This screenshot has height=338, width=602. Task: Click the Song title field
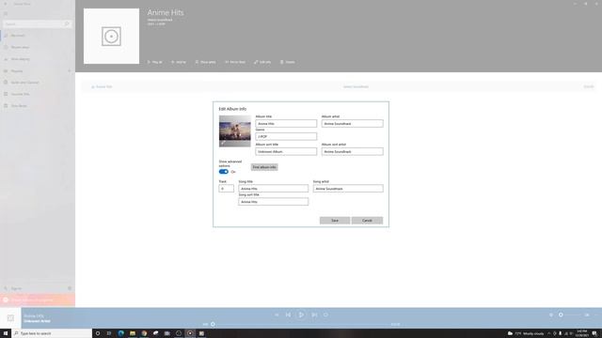click(273, 189)
